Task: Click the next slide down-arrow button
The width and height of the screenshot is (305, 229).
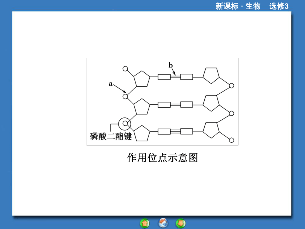Action: coord(181,223)
